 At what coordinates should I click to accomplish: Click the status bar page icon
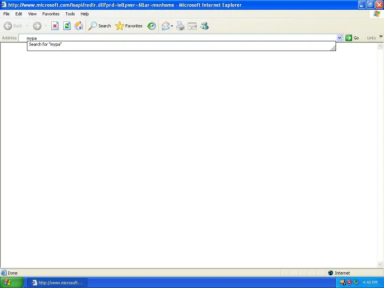pyautogui.click(x=4, y=273)
